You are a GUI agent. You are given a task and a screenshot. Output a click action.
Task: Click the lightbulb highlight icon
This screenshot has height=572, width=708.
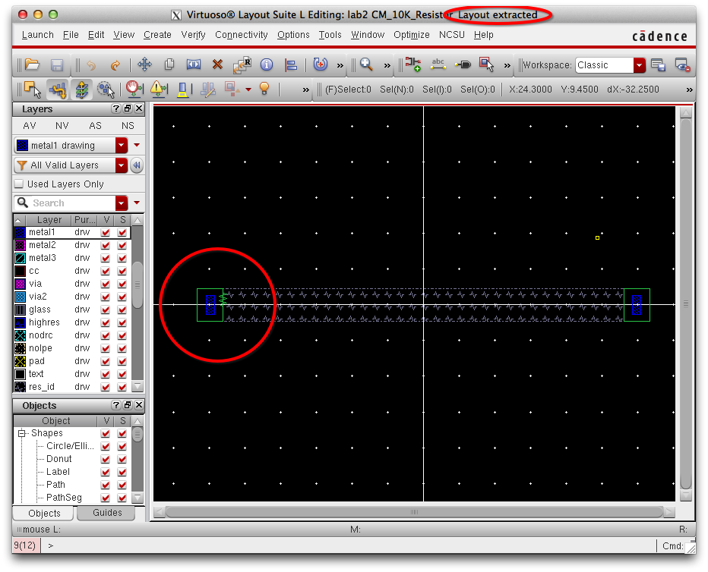pos(264,90)
